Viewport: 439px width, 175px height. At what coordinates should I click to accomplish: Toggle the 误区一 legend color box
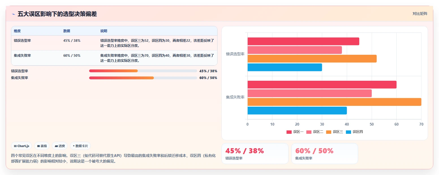click(289, 132)
